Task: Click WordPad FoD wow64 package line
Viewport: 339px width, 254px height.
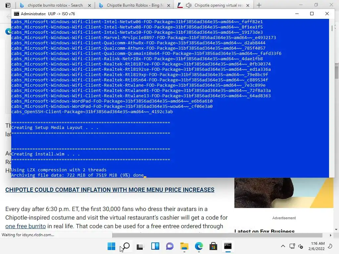Action: pyautogui.click(x=112, y=106)
